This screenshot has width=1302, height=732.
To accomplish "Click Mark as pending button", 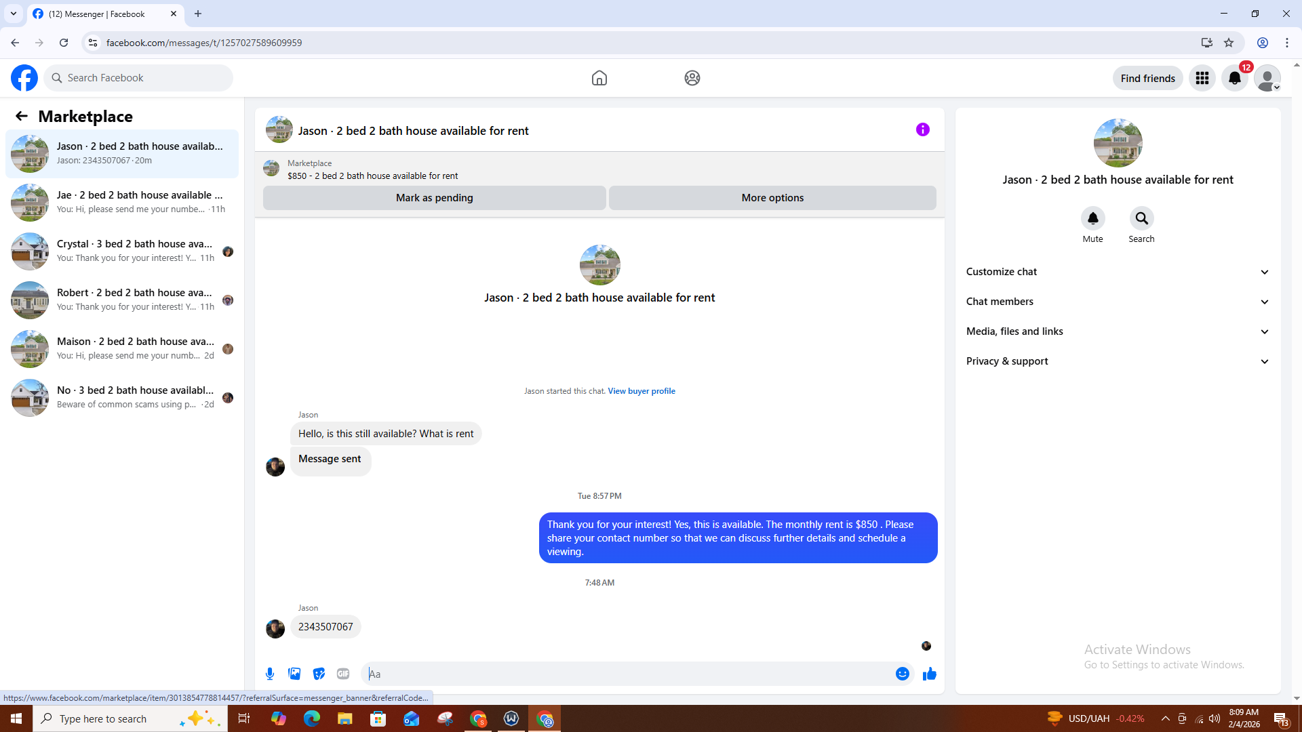I will click(434, 198).
